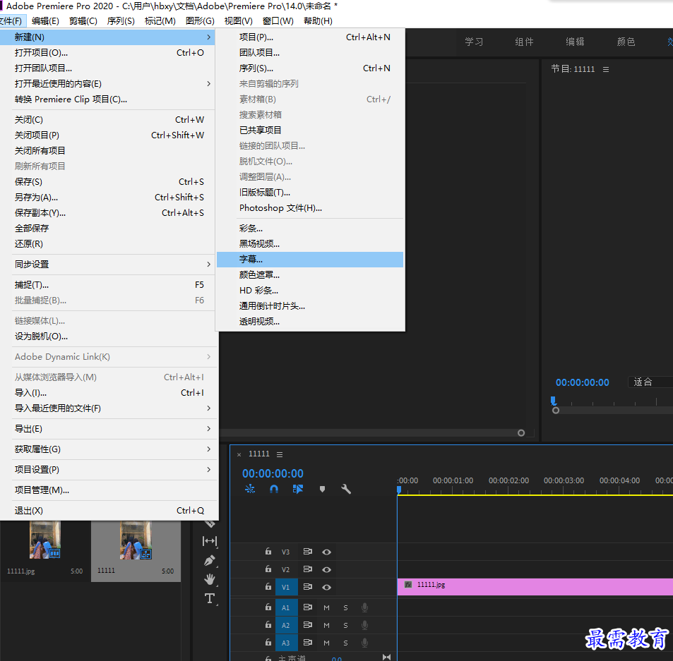Viewport: 673px width, 661px height.
Task: Add marker using timeline marker icon
Action: tap(322, 489)
